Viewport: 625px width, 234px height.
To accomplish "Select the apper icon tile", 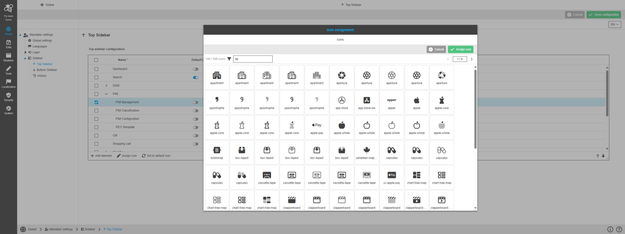I will 392,102.
